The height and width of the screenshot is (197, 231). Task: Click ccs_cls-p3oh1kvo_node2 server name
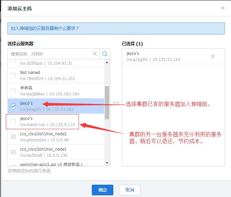(43, 134)
